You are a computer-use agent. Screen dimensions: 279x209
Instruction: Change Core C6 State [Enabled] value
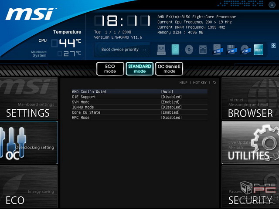170,112
